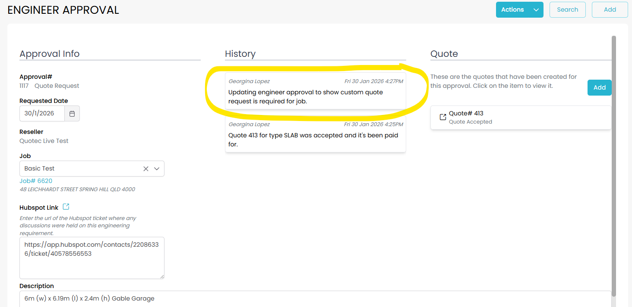The image size is (632, 307).
Task: Expand the Job dropdown chevron
Action: 157,169
